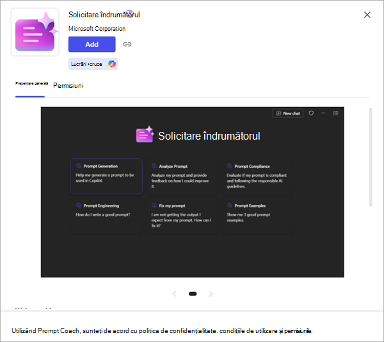The height and width of the screenshot is (342, 384).
Task: Click the "Lucrări" Copilot badge
Action: pyautogui.click(x=93, y=64)
